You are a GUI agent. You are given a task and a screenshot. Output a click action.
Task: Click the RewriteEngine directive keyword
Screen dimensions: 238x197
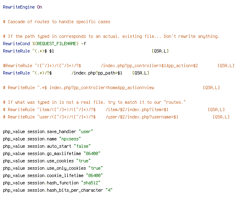19,7
